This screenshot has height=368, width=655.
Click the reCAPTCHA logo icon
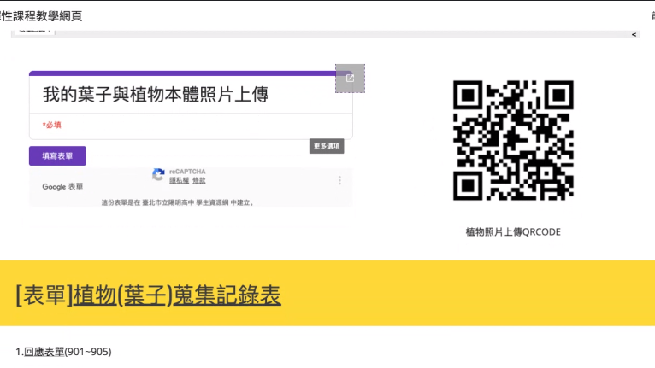click(158, 174)
